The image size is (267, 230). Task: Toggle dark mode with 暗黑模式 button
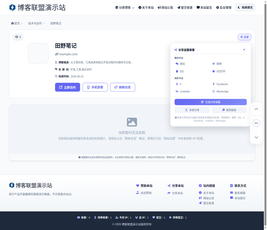[x=245, y=7]
